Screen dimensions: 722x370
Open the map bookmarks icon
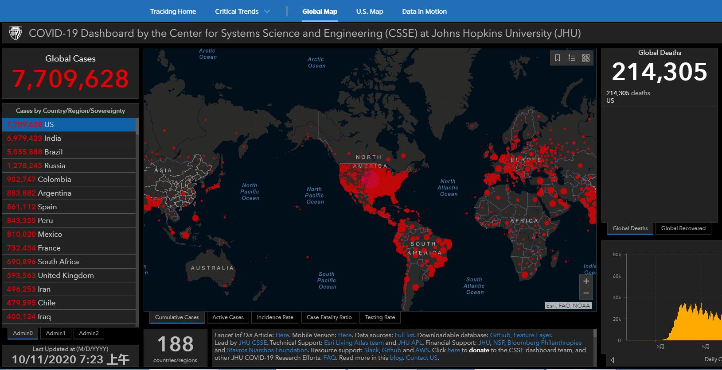point(558,58)
